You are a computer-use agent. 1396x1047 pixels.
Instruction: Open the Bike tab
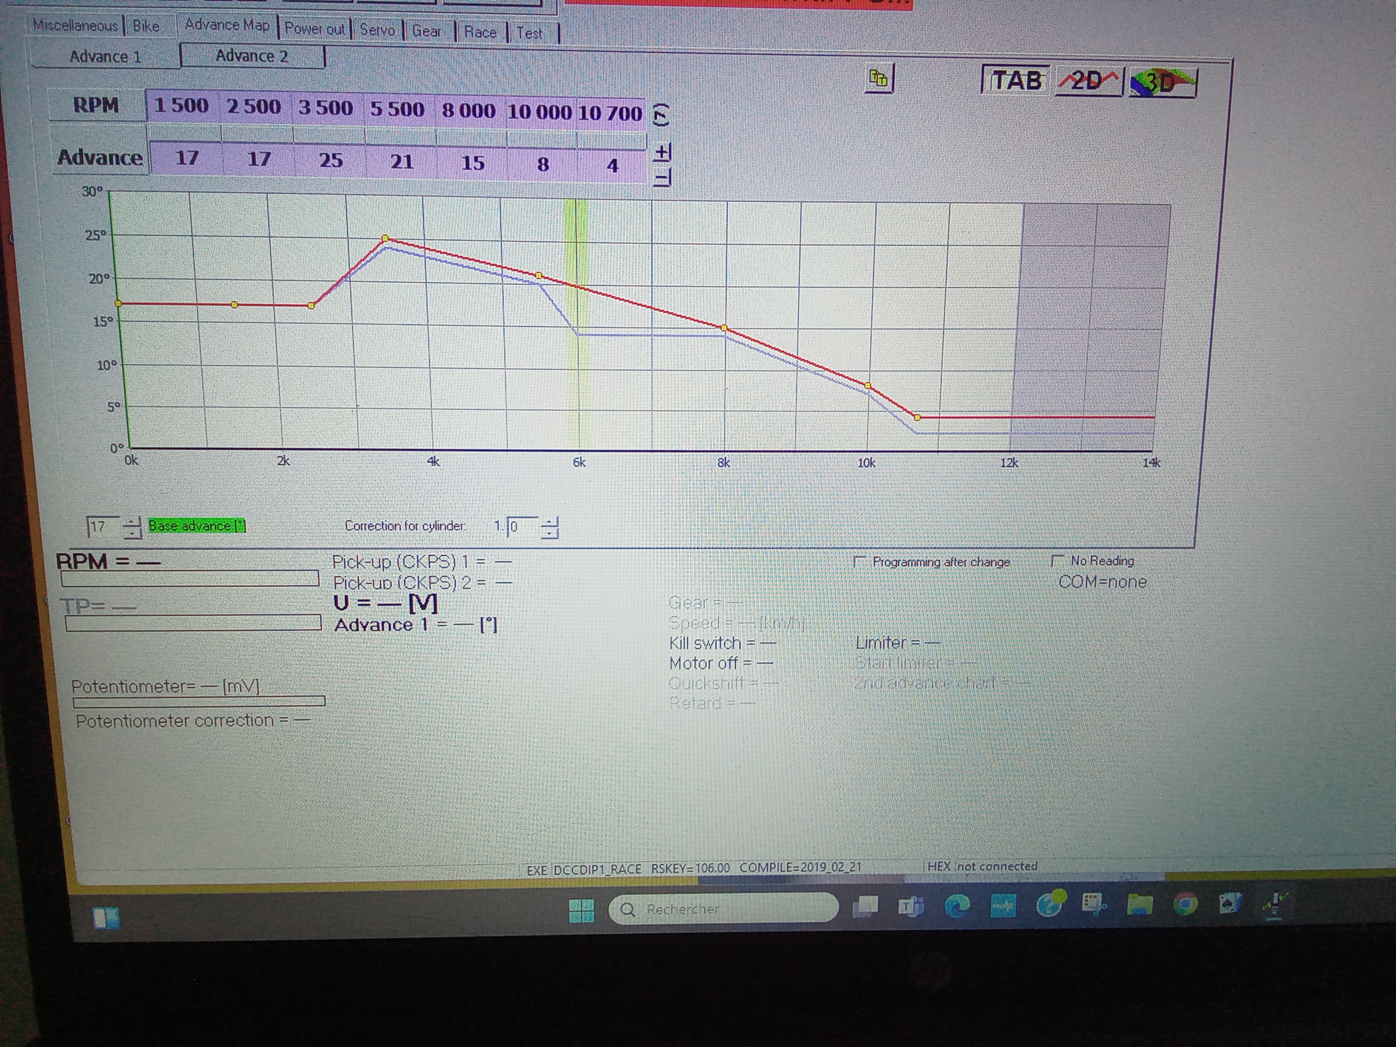click(x=146, y=26)
